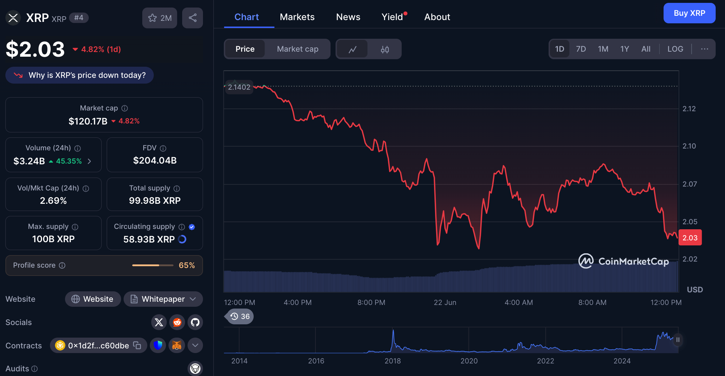
Task: Open XRP's GitHub social link
Action: pos(195,322)
